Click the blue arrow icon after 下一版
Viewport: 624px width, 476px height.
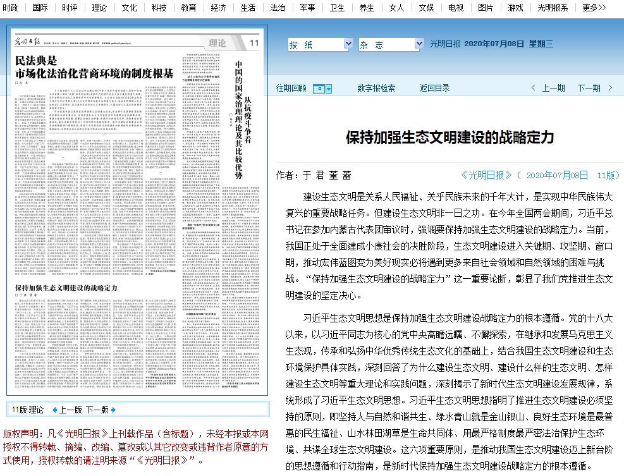tap(114, 410)
